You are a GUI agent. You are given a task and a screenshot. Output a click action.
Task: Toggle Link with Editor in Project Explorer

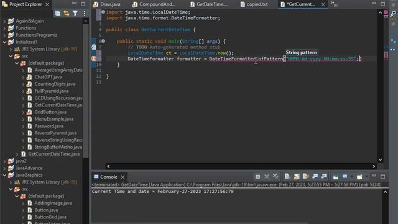(x=67, y=14)
